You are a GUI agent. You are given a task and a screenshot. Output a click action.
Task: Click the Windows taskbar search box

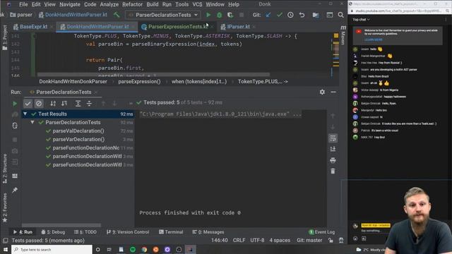coord(52,249)
